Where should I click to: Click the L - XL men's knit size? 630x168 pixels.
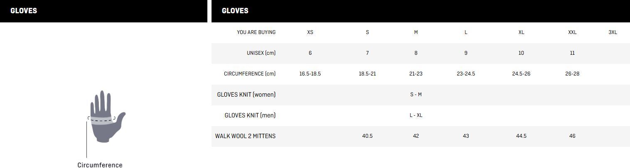click(416, 115)
